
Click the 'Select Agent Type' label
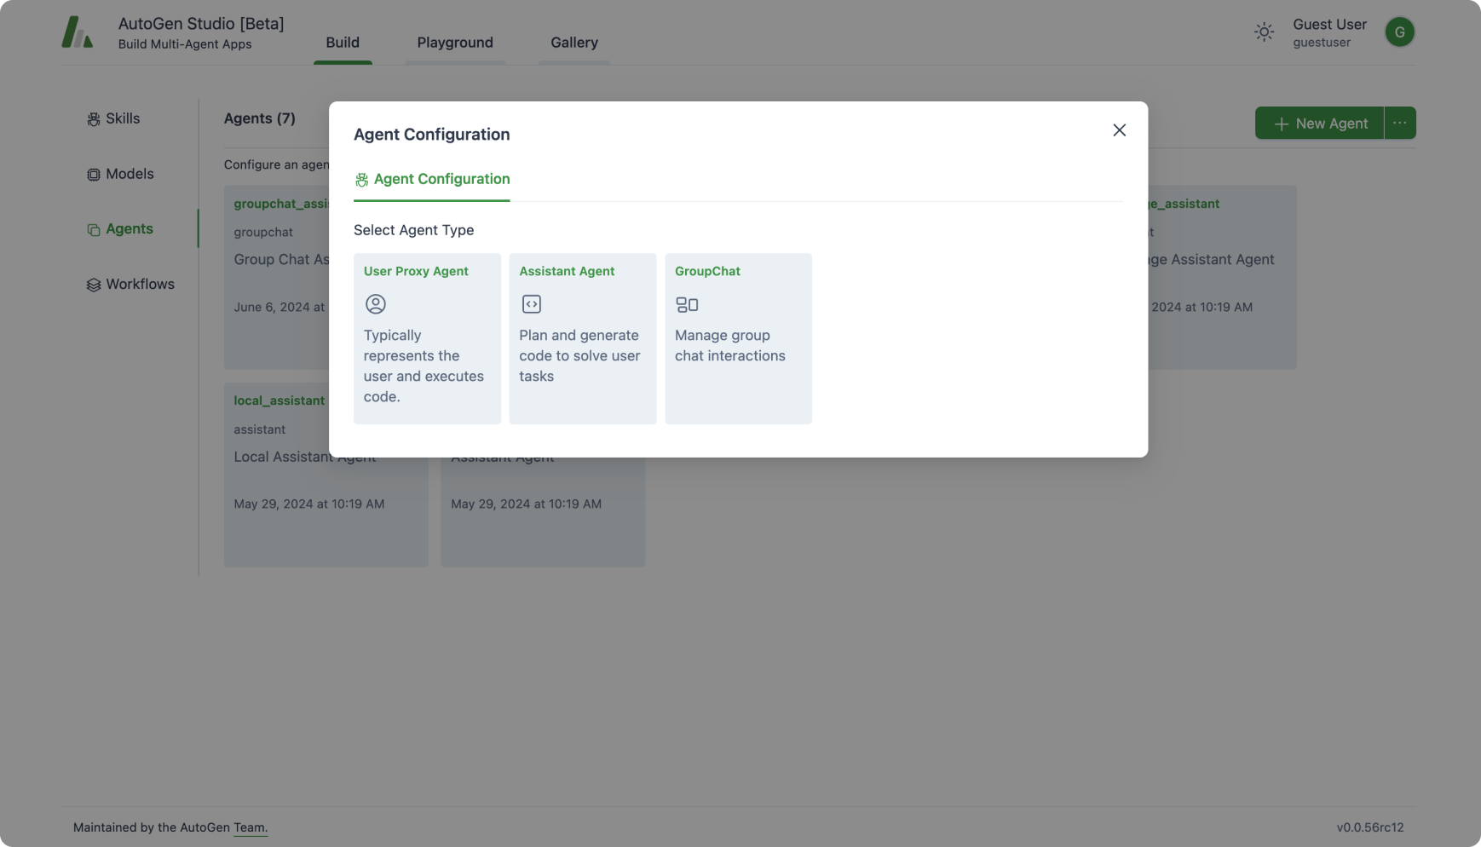point(413,230)
